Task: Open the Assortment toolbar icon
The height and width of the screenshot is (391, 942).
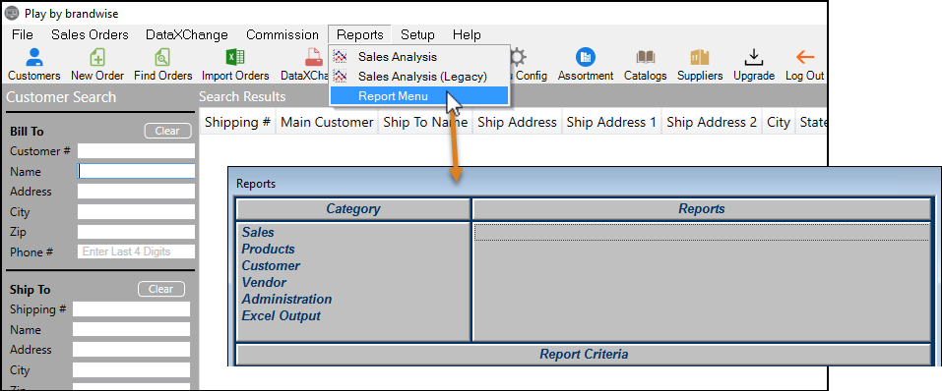Action: tap(585, 57)
